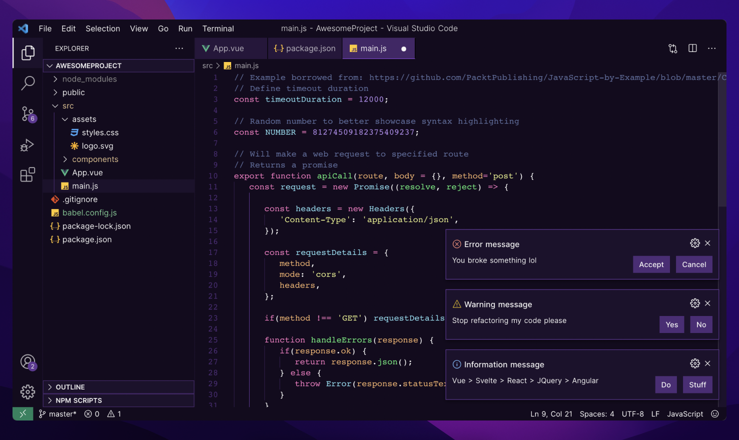
Task: Click No on Warning message
Action: [701, 324]
